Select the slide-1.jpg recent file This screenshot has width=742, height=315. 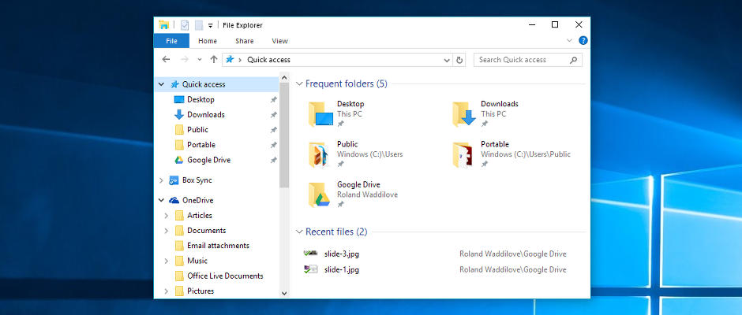(x=342, y=269)
